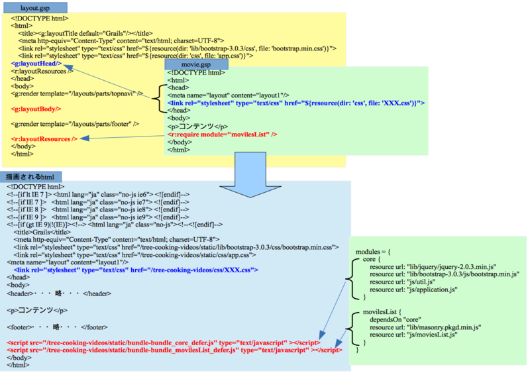Click layout.gsp's app.css resource link line

point(136,56)
